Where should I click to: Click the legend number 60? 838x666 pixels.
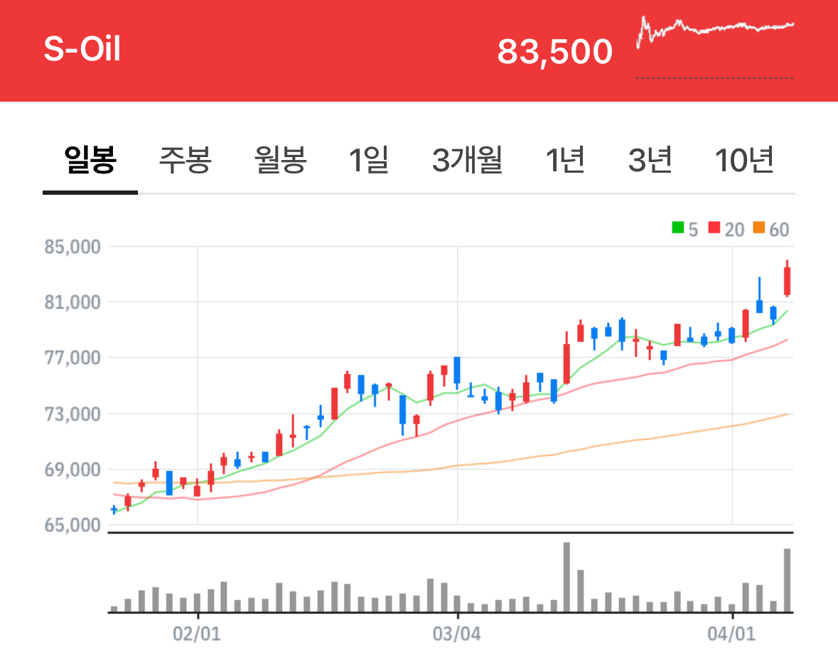tap(779, 230)
